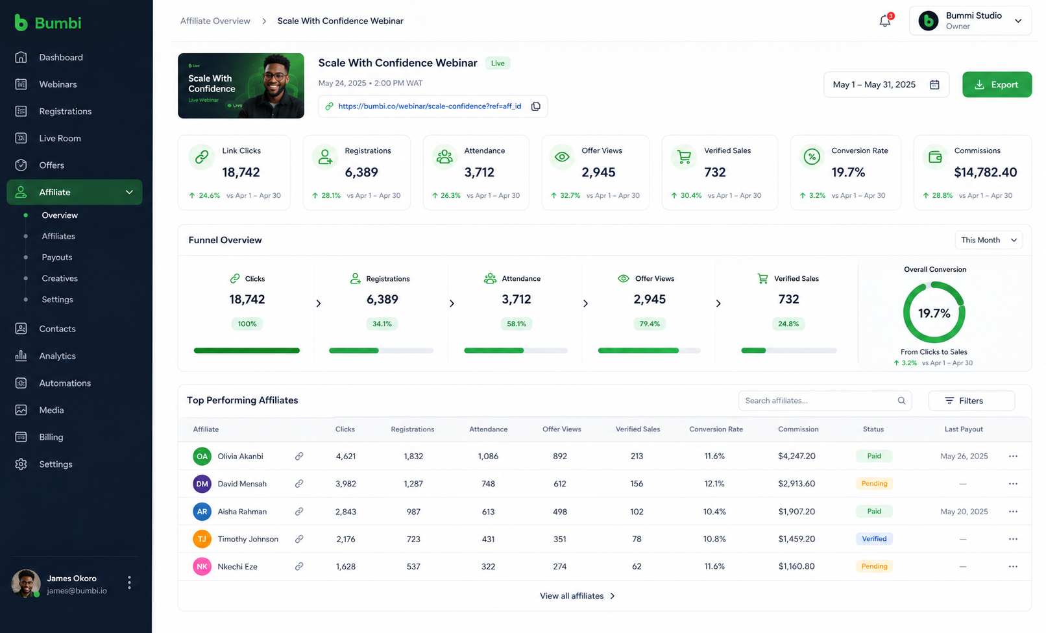Click the Conversion Rate percent icon
Viewport: 1046px width, 633px height.
[x=812, y=157]
